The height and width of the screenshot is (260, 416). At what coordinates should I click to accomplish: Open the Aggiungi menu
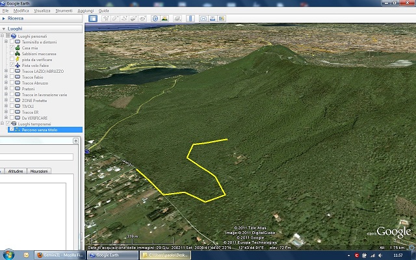85,10
